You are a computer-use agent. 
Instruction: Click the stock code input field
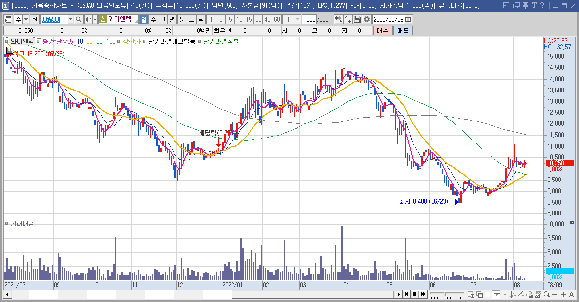point(54,19)
